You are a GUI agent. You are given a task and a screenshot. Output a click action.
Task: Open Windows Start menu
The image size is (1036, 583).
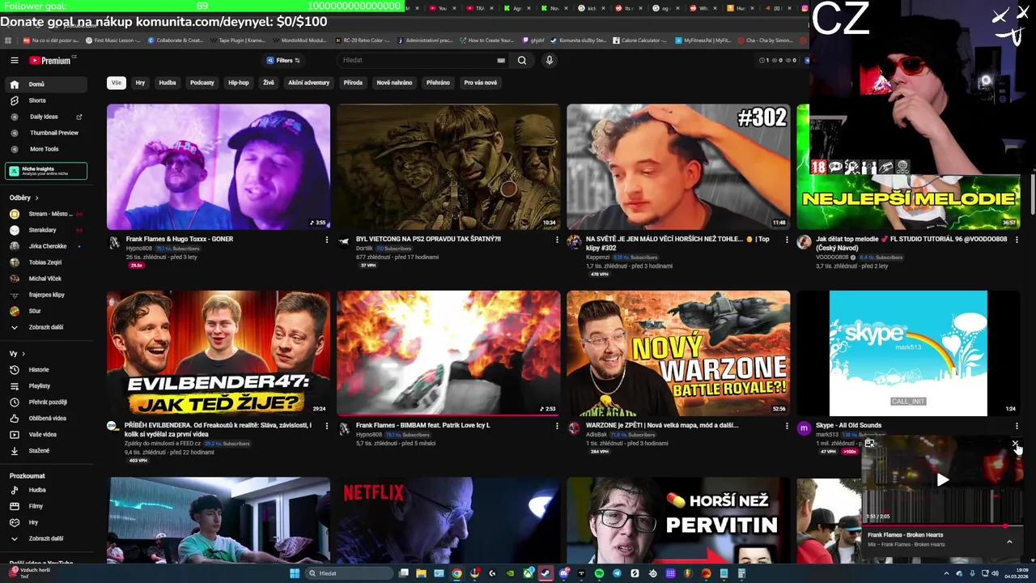coord(295,573)
